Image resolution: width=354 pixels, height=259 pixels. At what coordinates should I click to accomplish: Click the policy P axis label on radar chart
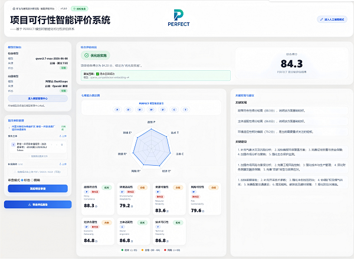pos(151,122)
